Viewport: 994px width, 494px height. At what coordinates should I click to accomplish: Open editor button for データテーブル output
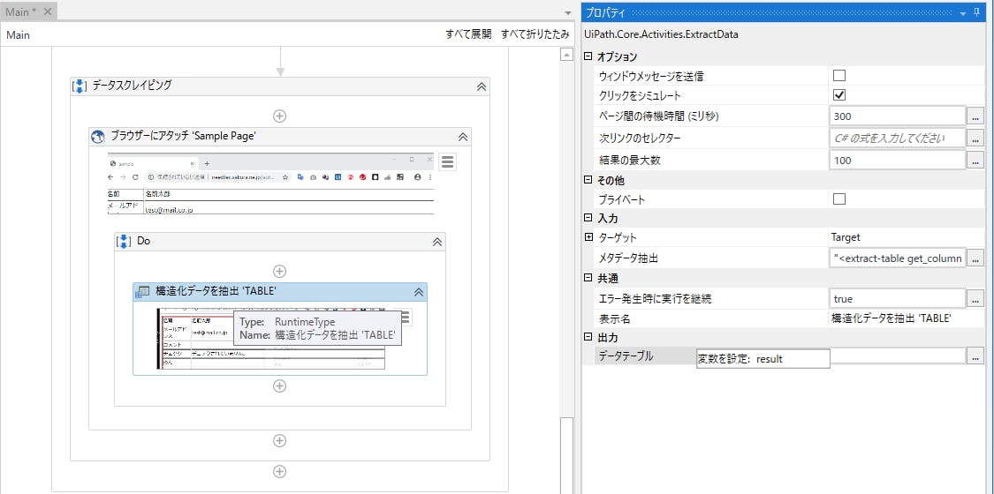(x=975, y=356)
